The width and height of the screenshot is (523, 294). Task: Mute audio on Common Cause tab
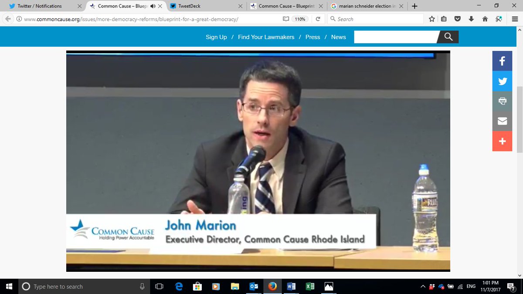point(153,6)
